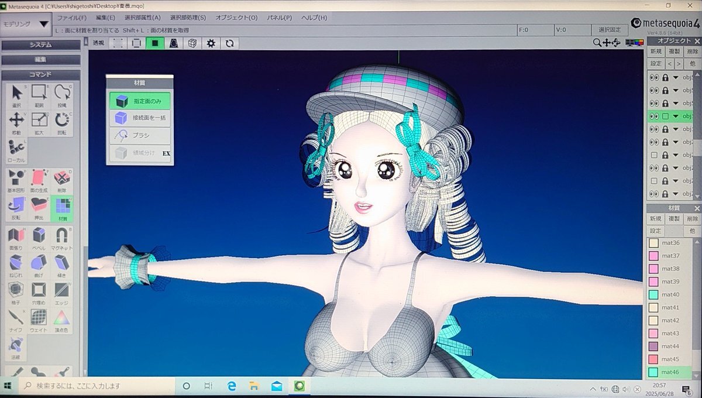Image resolution: width=702 pixels, height=398 pixels.
Task: Select the 選択 (select) tool
Action: (16, 96)
